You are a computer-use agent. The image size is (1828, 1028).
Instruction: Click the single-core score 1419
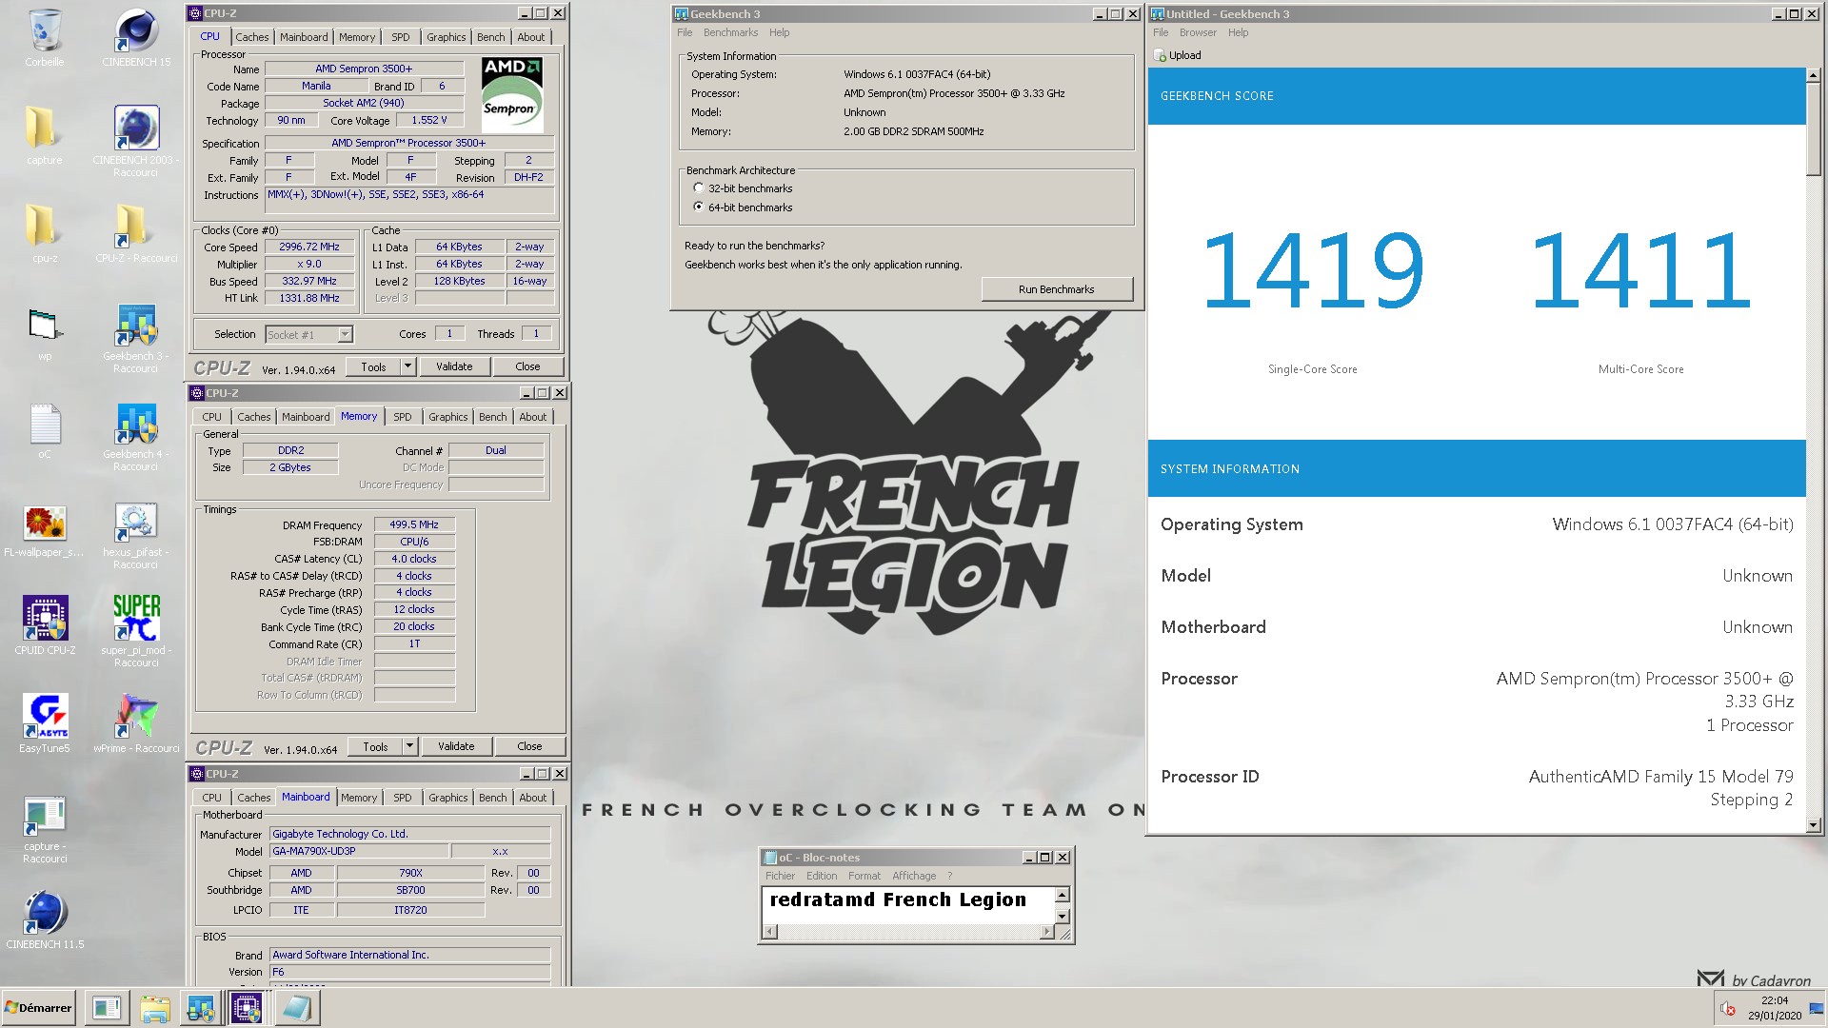click(1312, 272)
